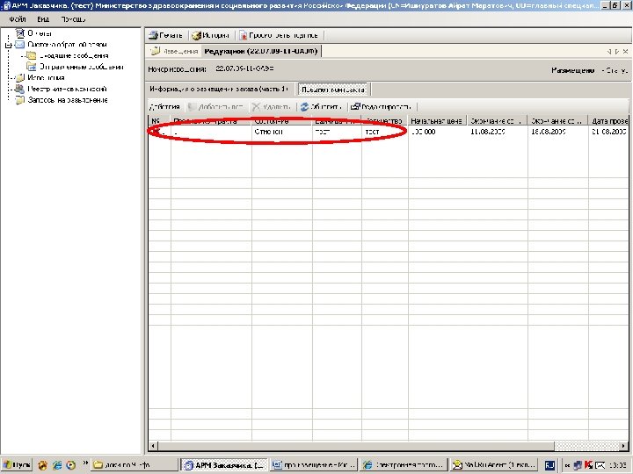Image resolution: width=633 pixels, height=474 pixels.
Task: Close the current Редукцион document tab
Action: [626, 52]
